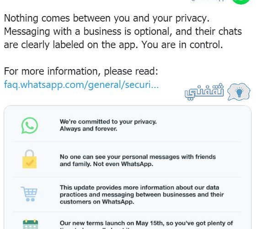257x229 pixels.
Task: Click the "Always and forever." line
Action: [89, 129]
